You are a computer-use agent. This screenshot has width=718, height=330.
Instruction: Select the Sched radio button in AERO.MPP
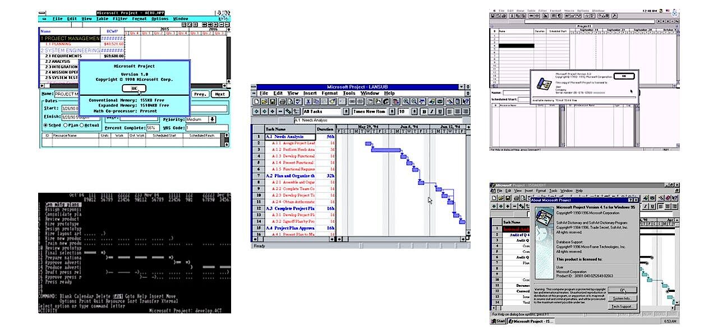[52, 126]
